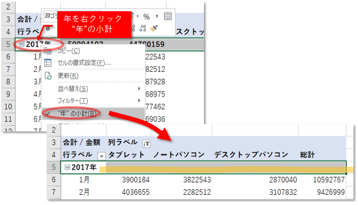Image resolution: width=358 pixels, height=205 pixels.
Task: Click row header 3 in lower table
Action: pyautogui.click(x=53, y=143)
